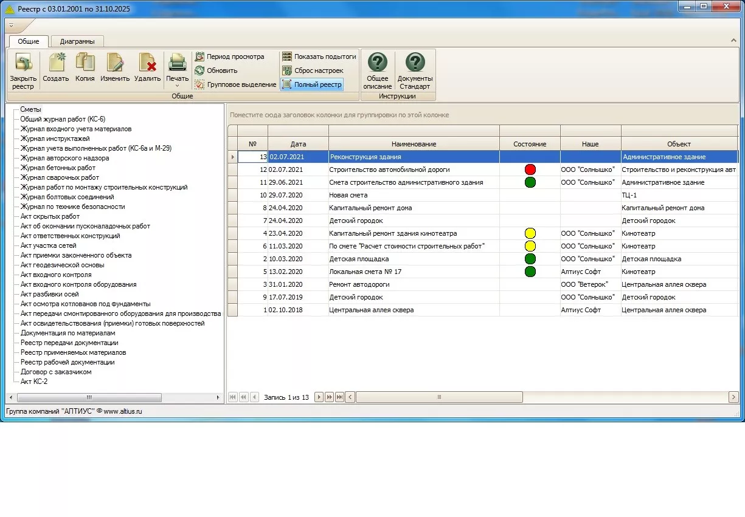Toggle Групповое выделение mode
745x517 pixels.
click(x=199, y=84)
